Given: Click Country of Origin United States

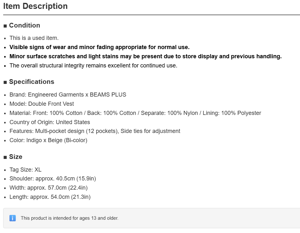Looking at the screenshot, I should coord(50,122).
